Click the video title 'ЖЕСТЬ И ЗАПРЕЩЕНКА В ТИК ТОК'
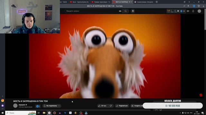The height and width of the screenshot is (115, 206). [31, 101]
